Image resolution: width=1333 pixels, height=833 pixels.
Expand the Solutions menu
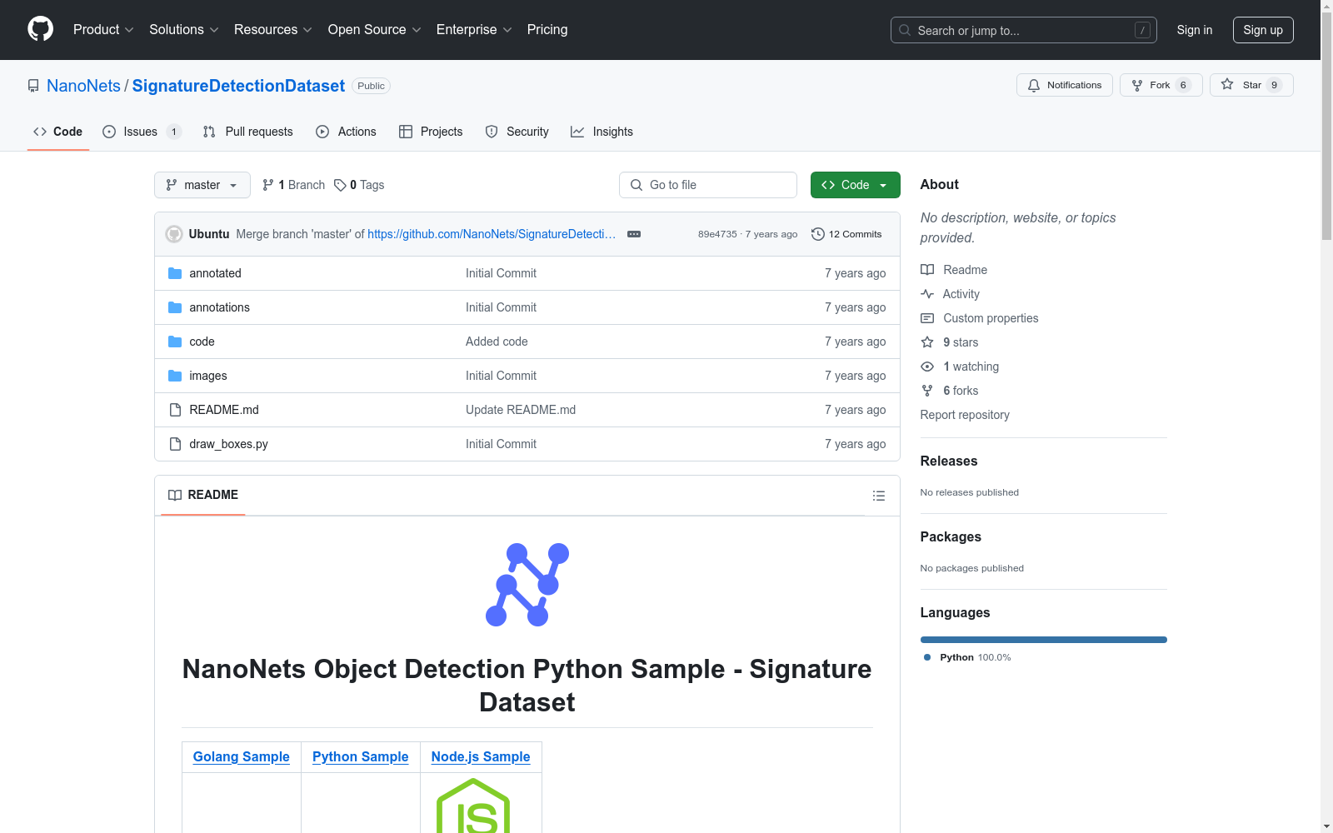coord(184,30)
